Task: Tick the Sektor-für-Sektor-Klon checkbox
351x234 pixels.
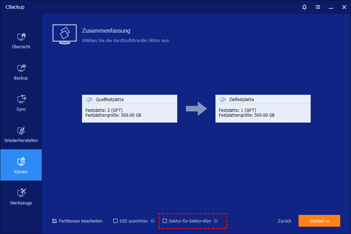Action: 165,221
